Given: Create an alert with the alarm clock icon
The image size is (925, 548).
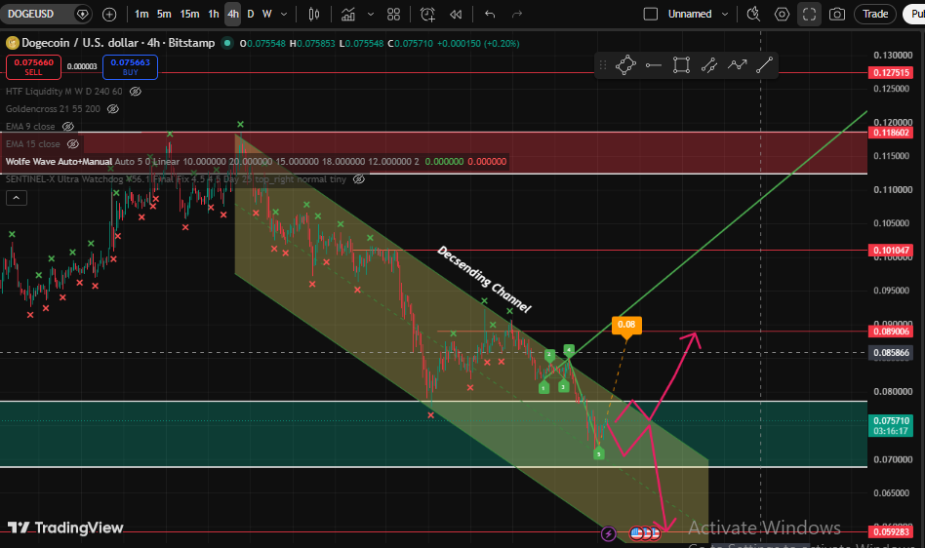Looking at the screenshot, I should coord(427,15).
